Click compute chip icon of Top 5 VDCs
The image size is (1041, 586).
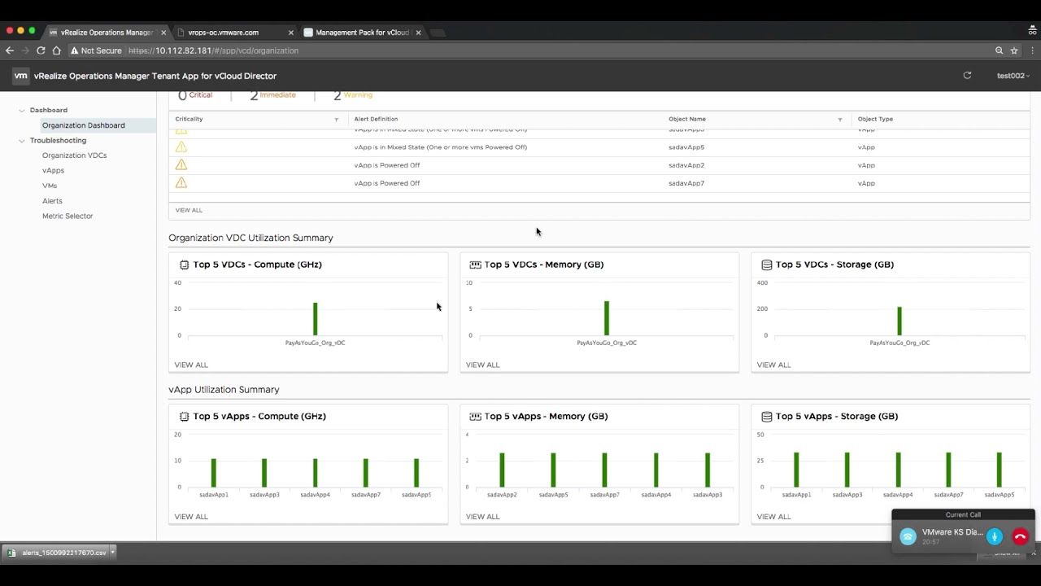coord(185,265)
